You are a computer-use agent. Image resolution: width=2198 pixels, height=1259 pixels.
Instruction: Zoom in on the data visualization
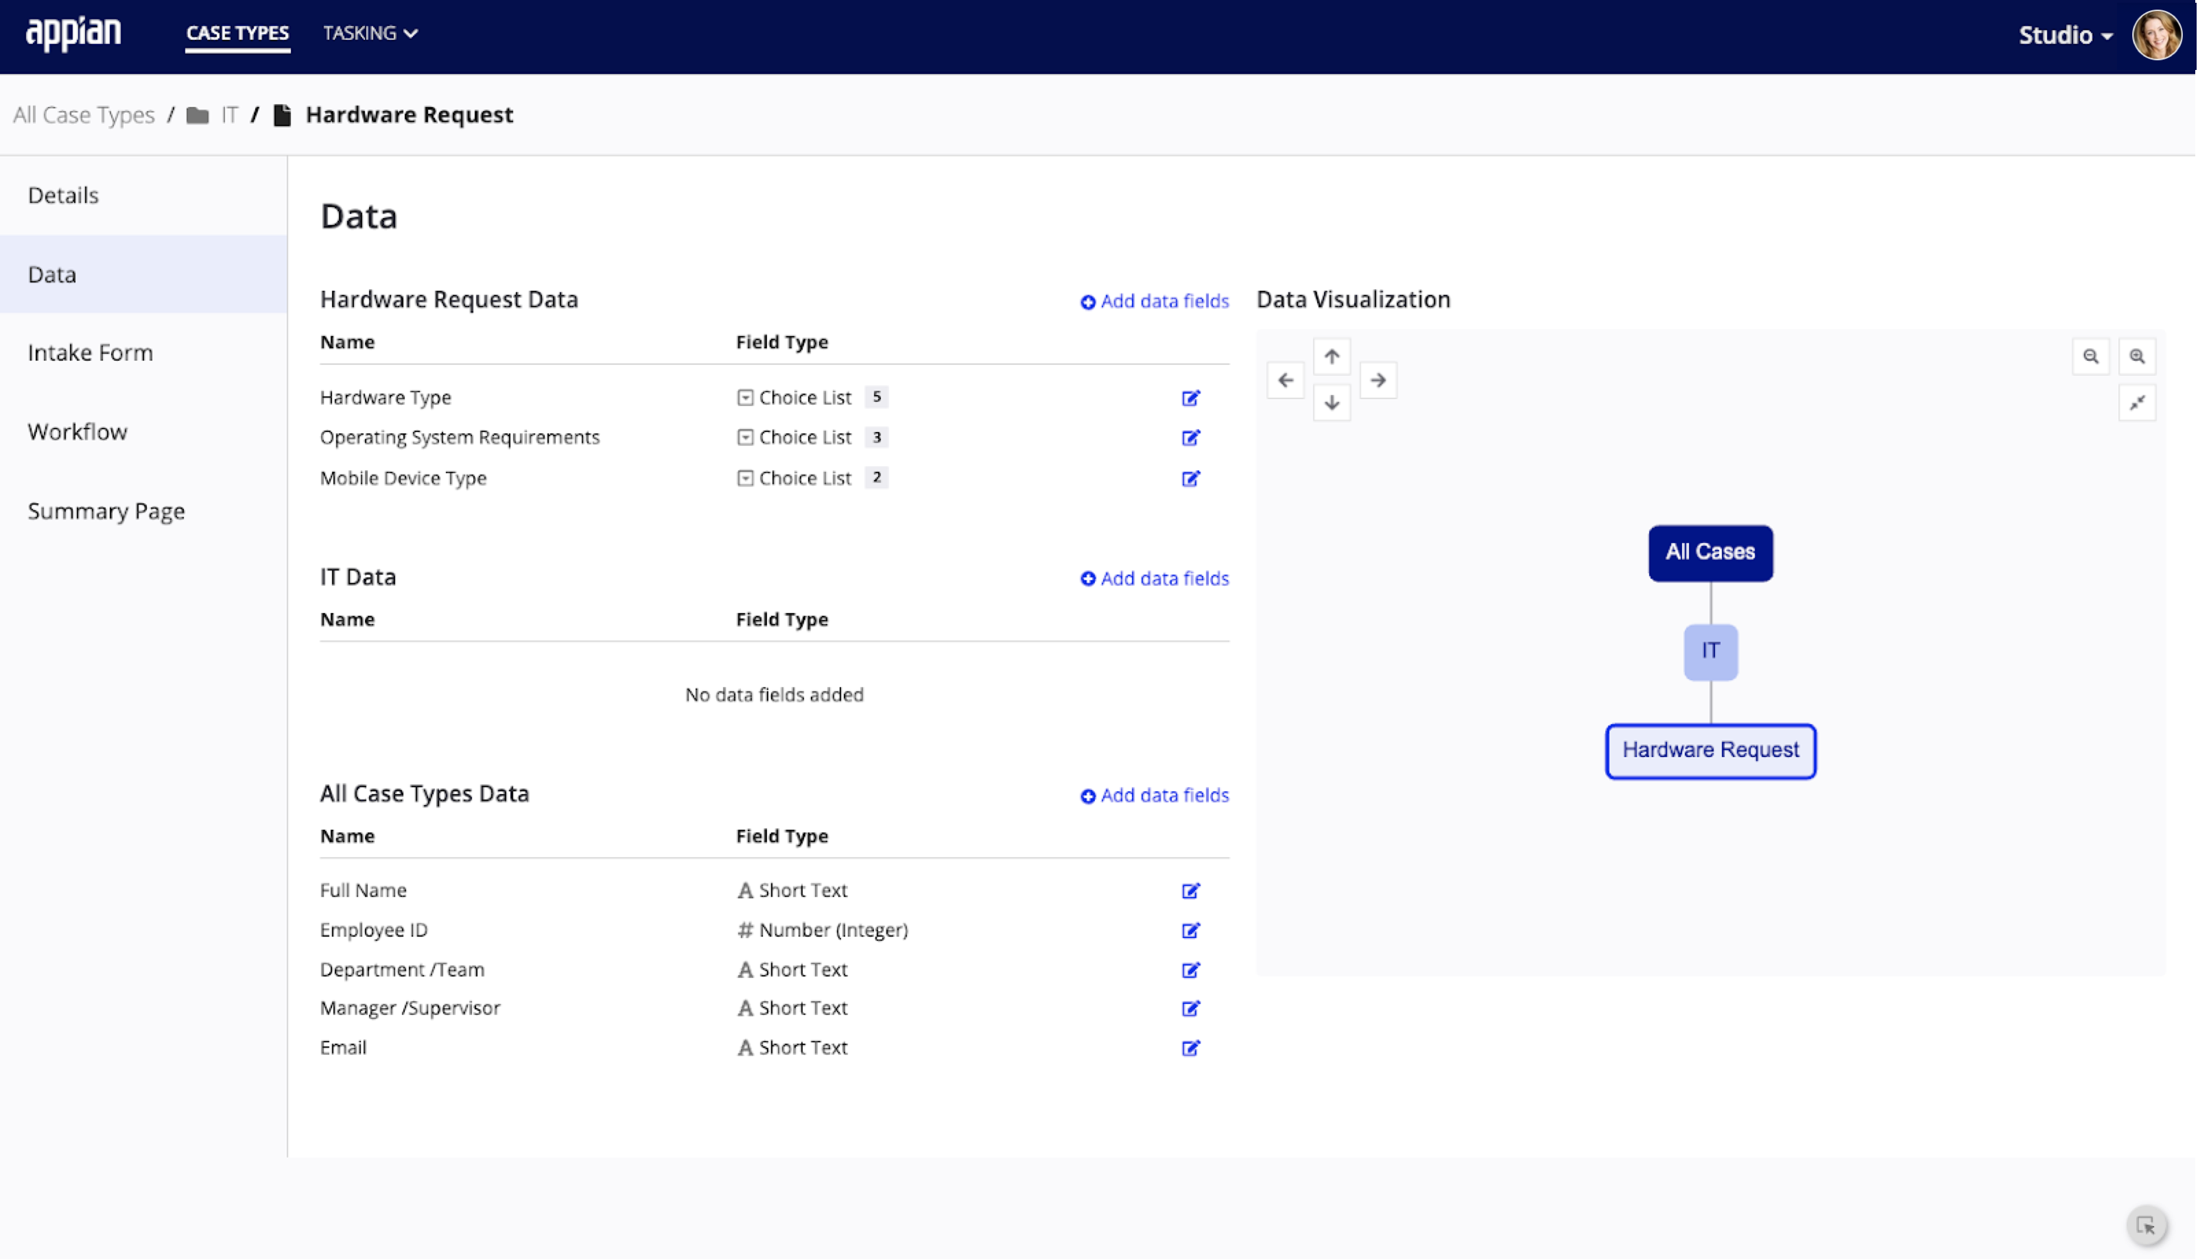[x=2136, y=357]
